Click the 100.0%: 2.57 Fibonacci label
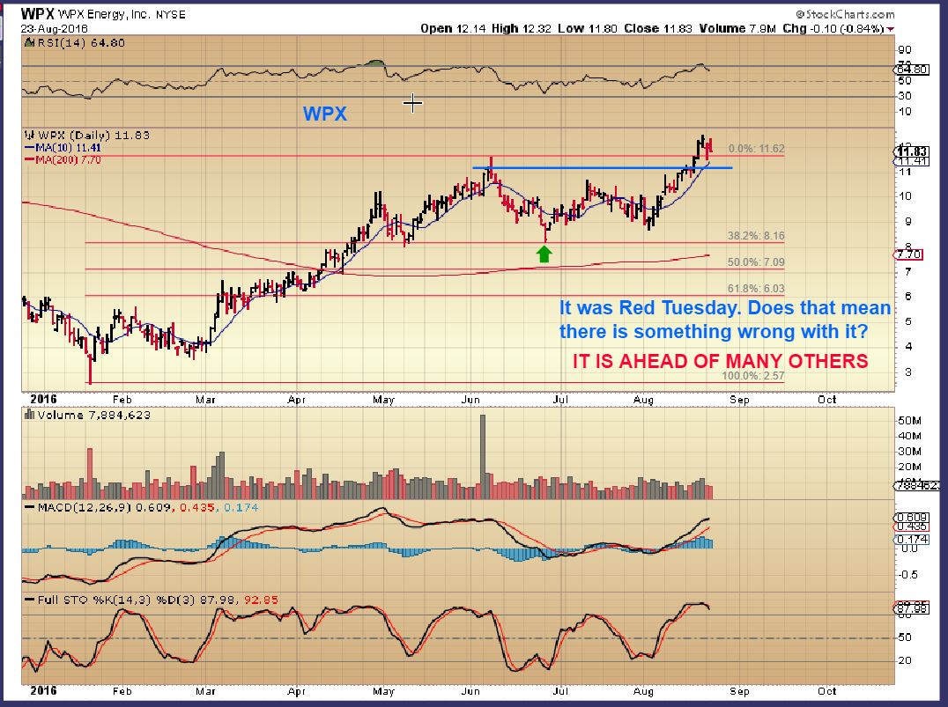Screen dimensions: 948x707 coord(753,376)
